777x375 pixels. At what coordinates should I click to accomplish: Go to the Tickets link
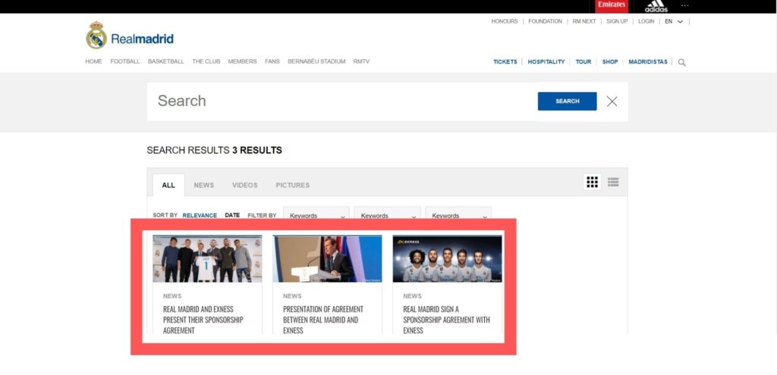pyautogui.click(x=505, y=61)
